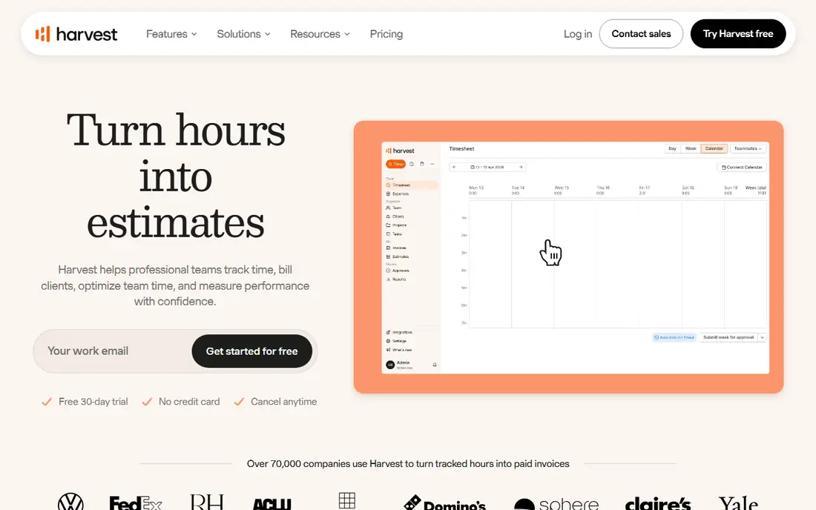Open the three-dots more menu in preview
816x510 pixels.
click(x=432, y=164)
